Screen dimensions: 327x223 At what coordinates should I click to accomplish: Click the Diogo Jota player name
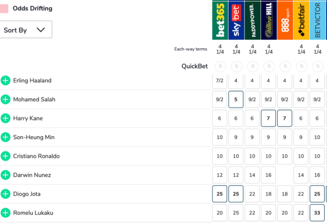[x=27, y=194]
